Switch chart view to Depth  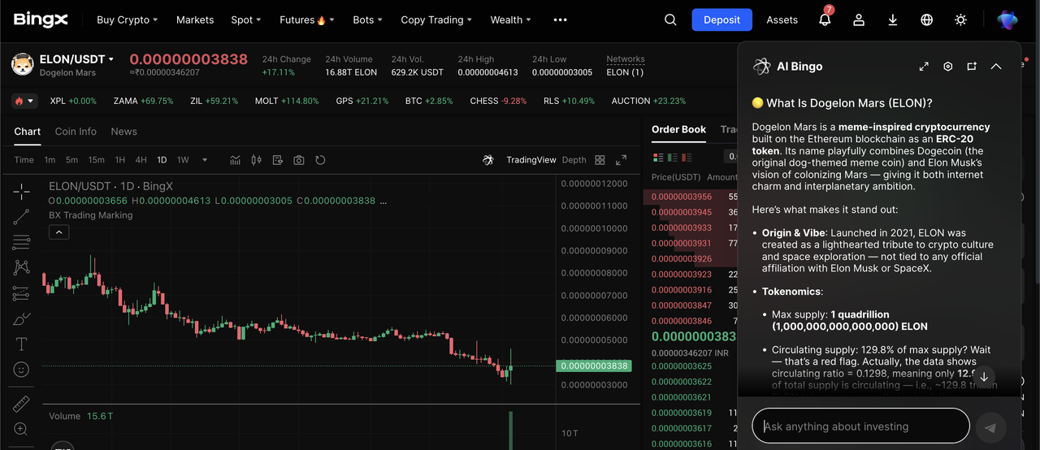coord(574,160)
